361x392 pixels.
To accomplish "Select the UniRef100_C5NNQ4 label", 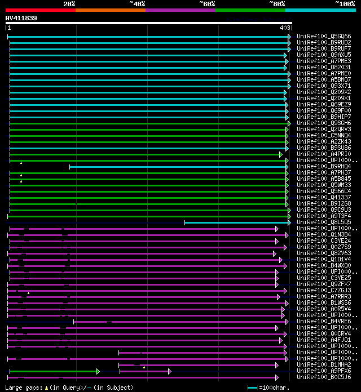I will [x=324, y=135].
